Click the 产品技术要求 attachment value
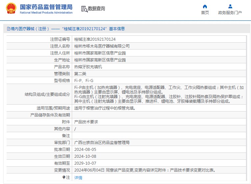Image resolution: width=251 pixels, height=184 pixels. (86, 122)
